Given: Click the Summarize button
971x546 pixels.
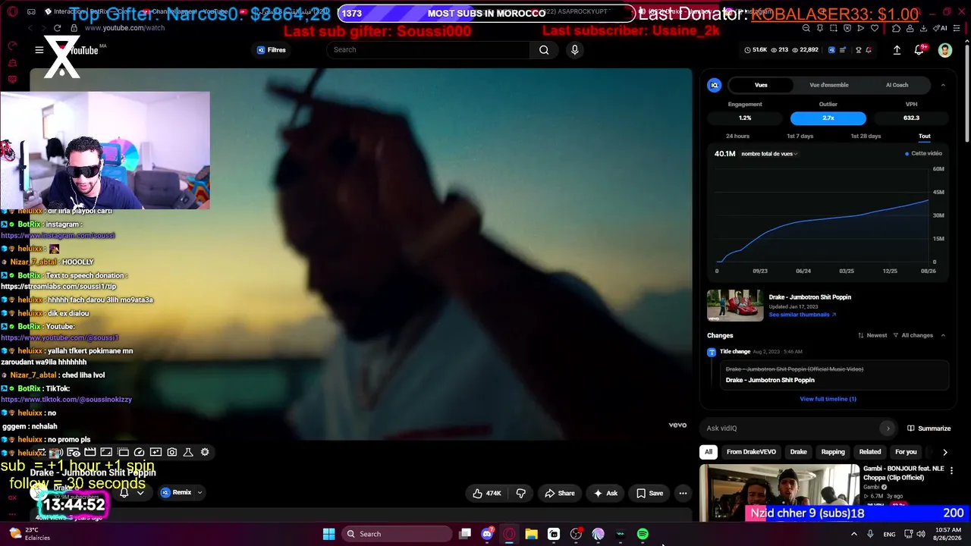Looking at the screenshot, I should click(929, 428).
